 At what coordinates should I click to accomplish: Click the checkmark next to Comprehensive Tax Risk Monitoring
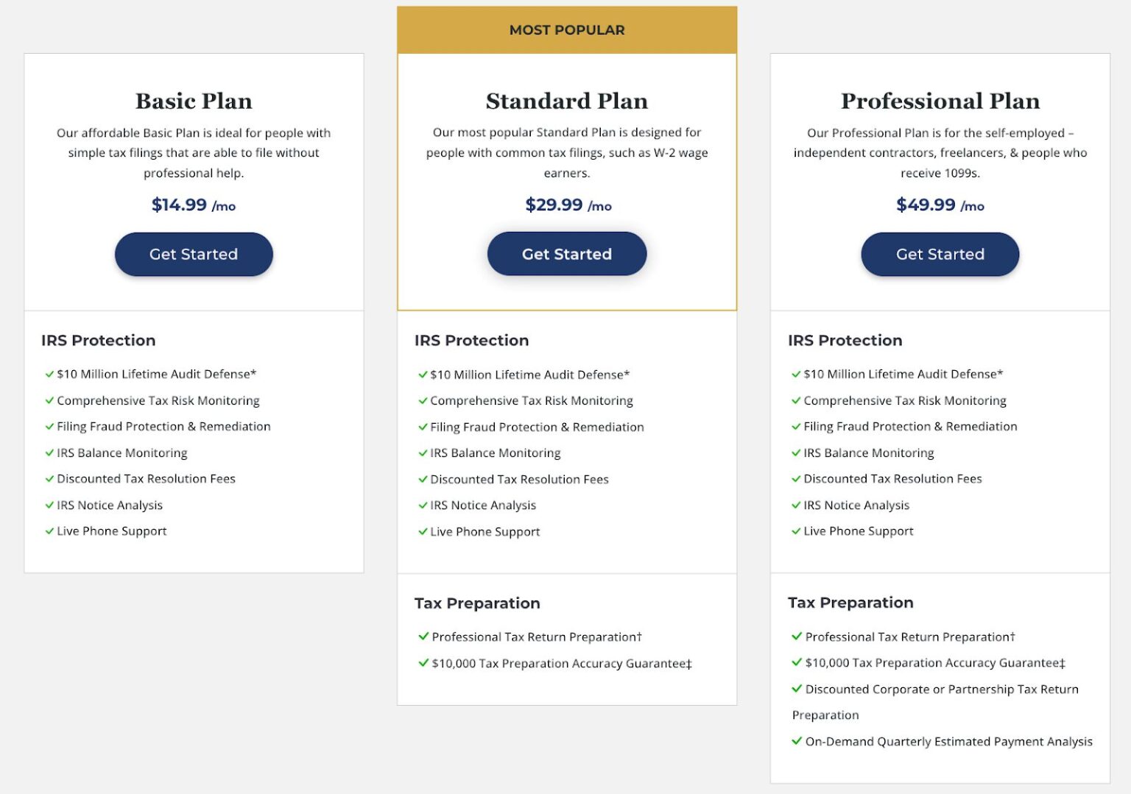point(49,400)
